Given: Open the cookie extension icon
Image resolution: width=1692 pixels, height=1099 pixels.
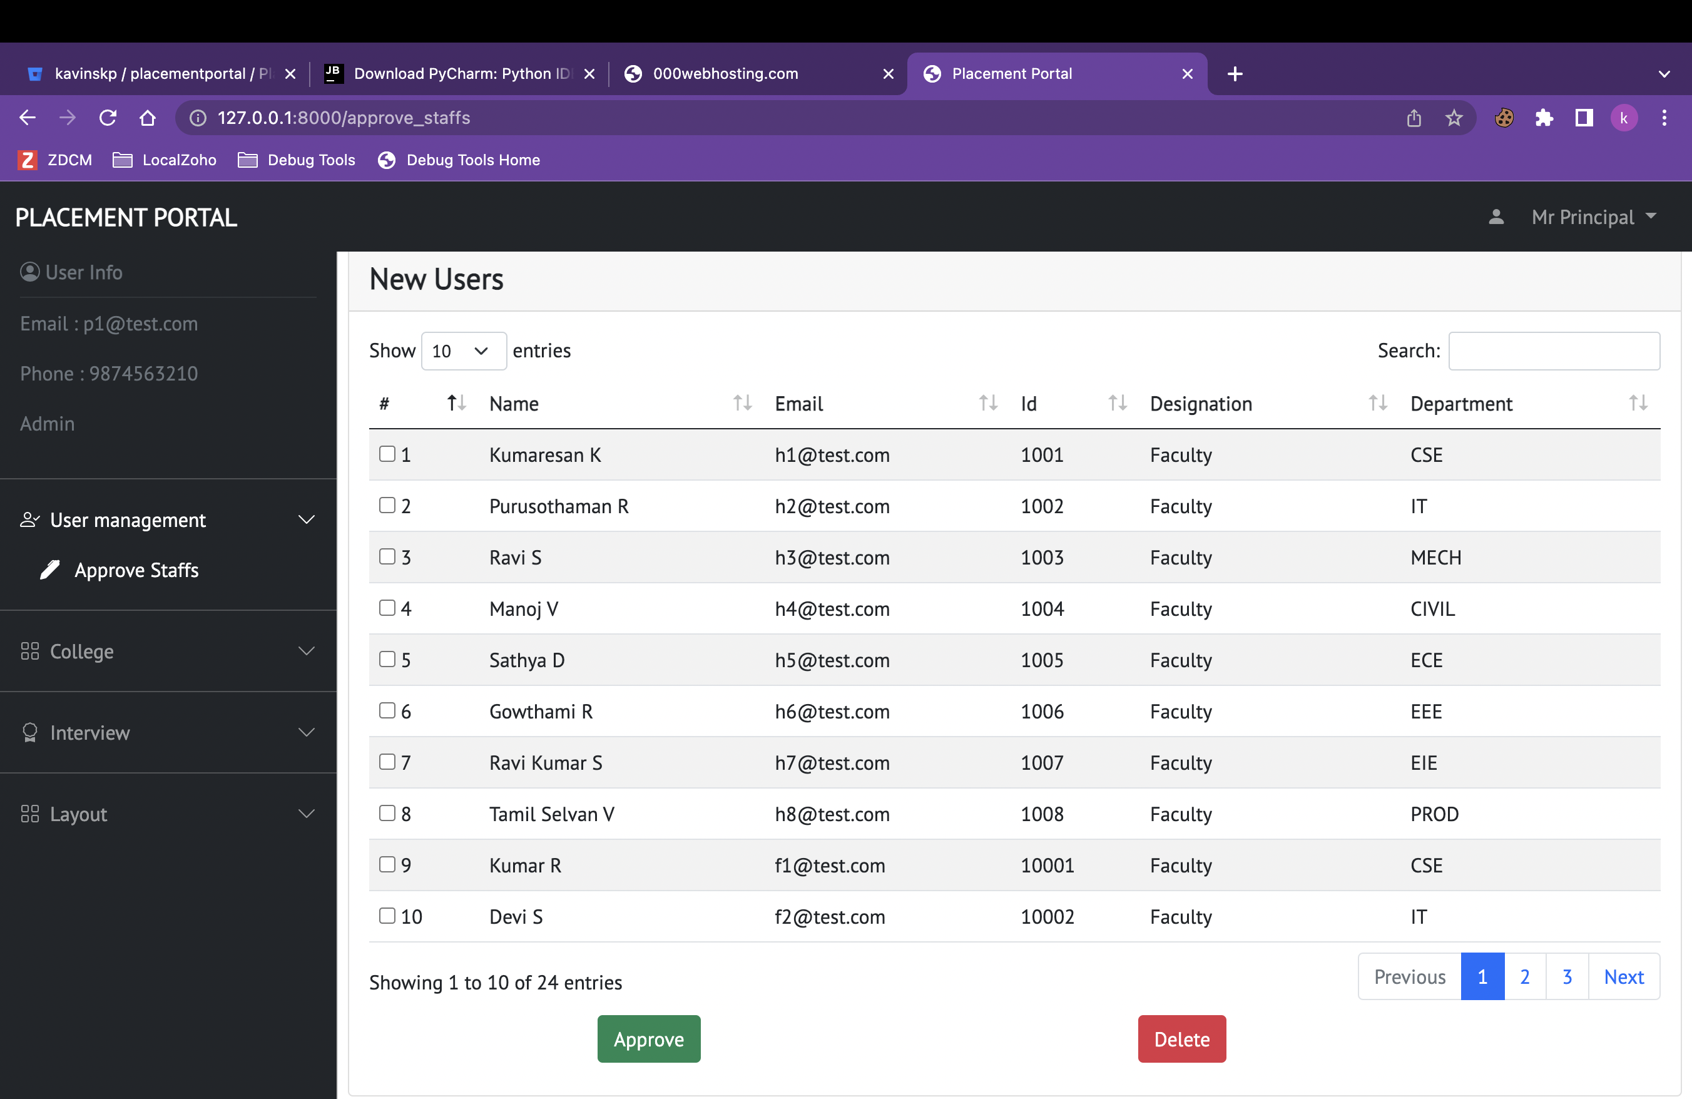Looking at the screenshot, I should pos(1504,117).
